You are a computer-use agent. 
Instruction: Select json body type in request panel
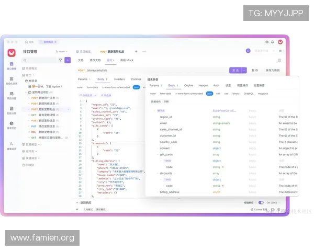point(136,87)
